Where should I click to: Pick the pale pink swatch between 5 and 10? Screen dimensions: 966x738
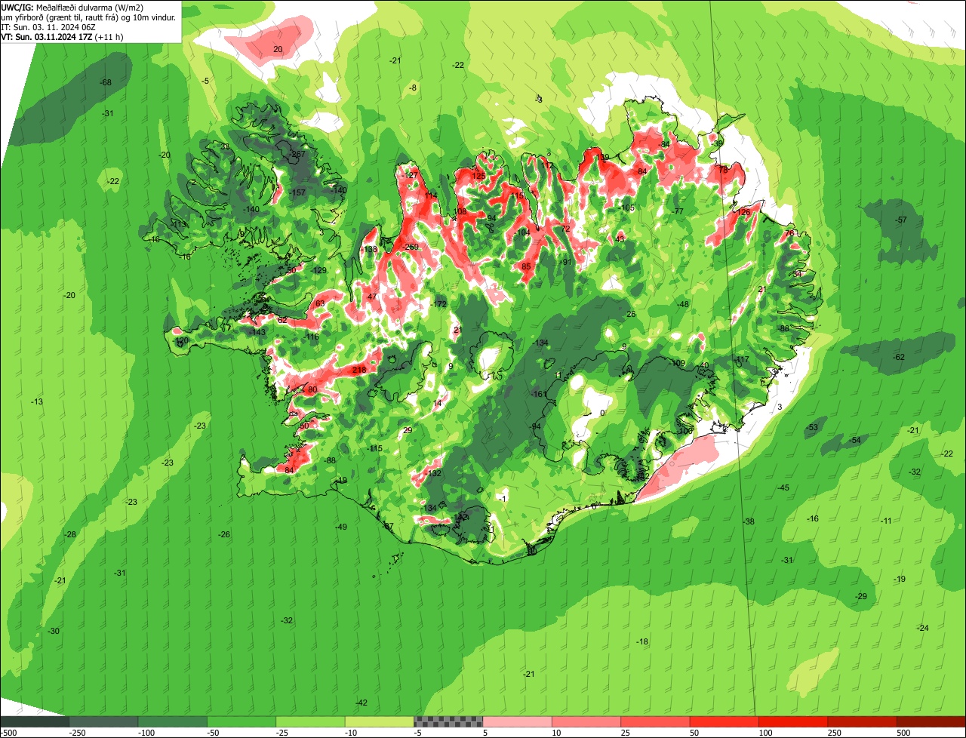[x=518, y=721]
